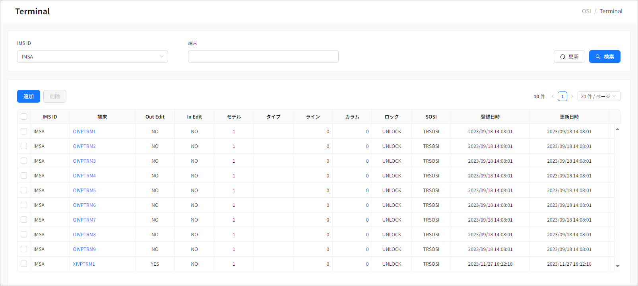This screenshot has height=286, width=638.
Task: Go to the next page arrow
Action: [572, 96]
